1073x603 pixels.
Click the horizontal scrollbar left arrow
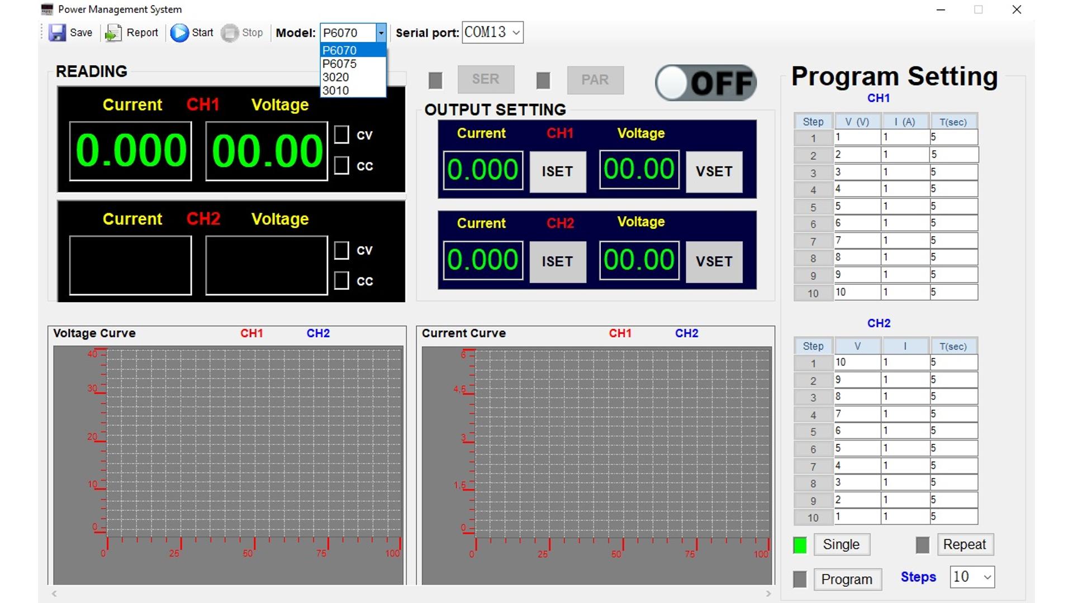tap(54, 594)
